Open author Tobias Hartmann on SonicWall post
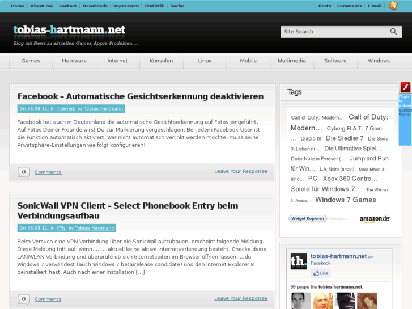 coord(95,228)
